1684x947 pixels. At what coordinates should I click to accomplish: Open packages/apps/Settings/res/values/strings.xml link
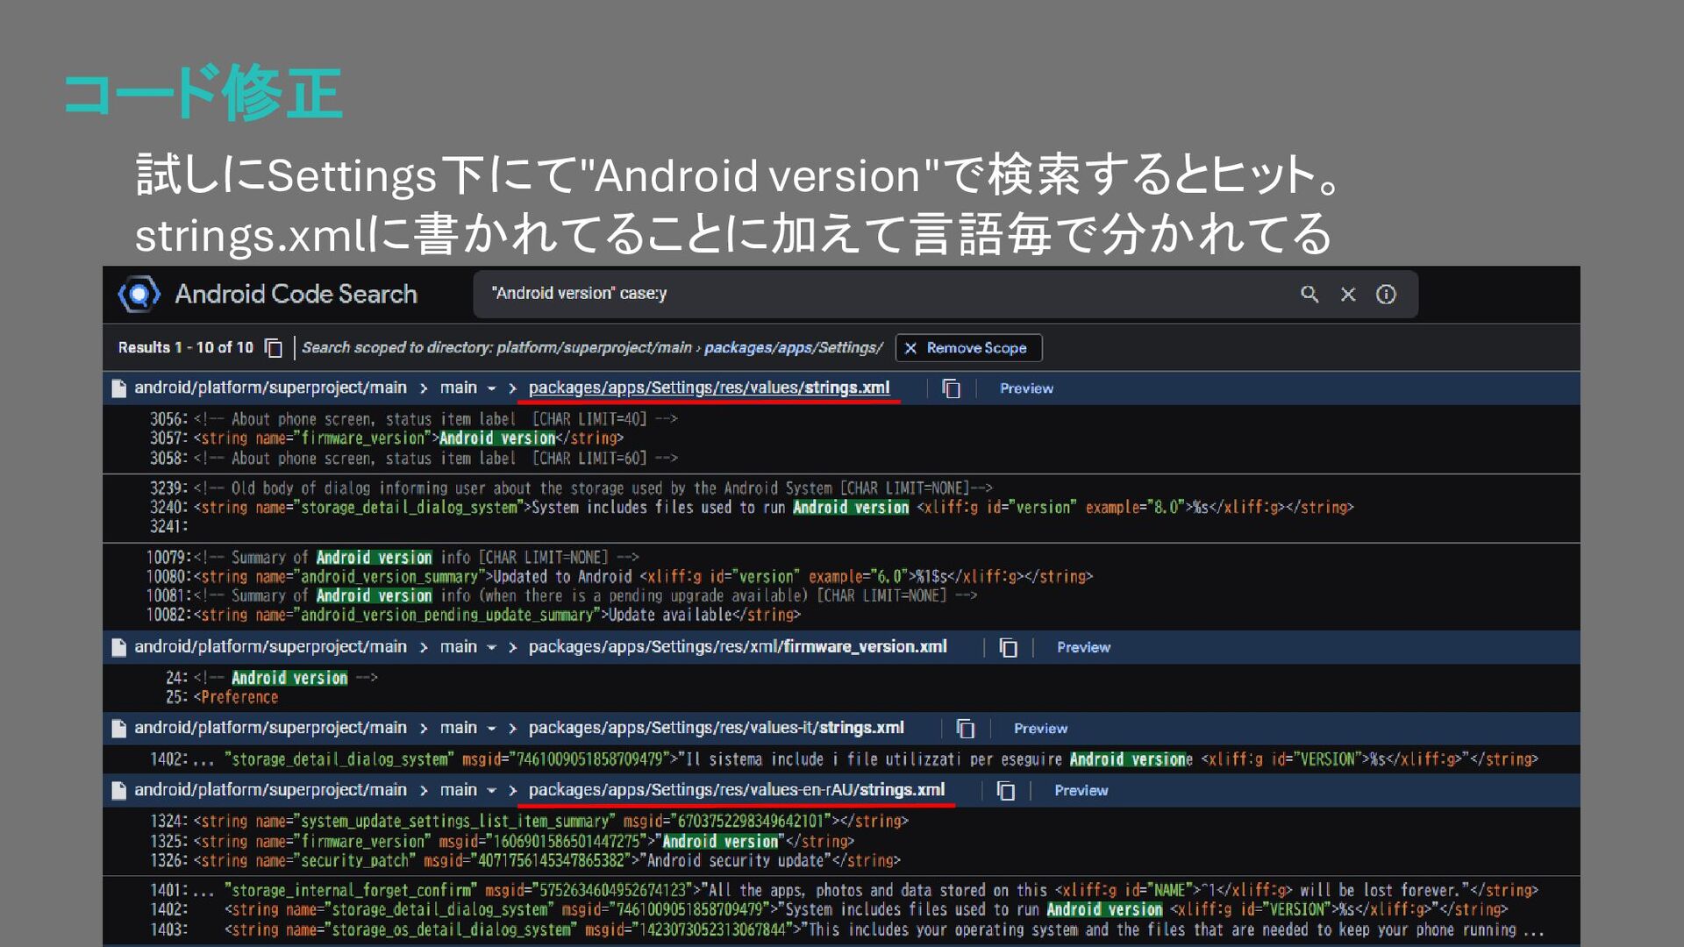pos(709,388)
